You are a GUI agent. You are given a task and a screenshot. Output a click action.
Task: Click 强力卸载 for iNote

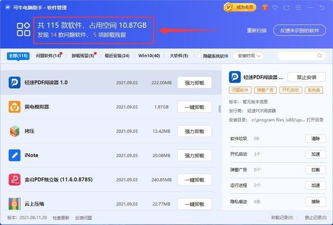point(195,155)
